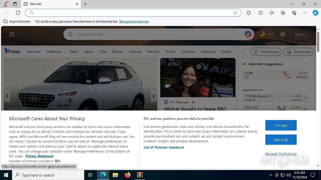Open the Extensions puzzle icon
Viewport: 321px width, 180px height.
(249, 13)
